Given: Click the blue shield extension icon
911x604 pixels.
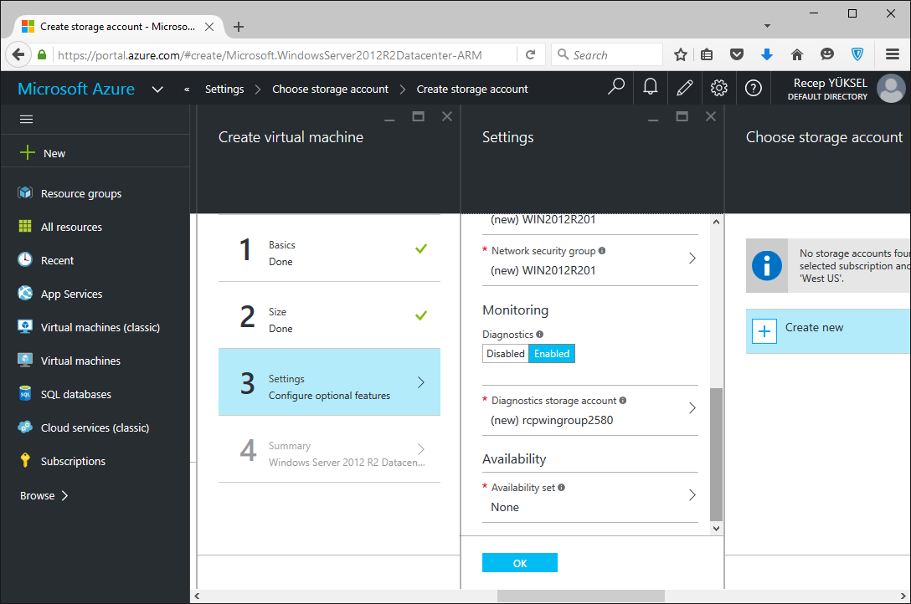Looking at the screenshot, I should click(x=857, y=54).
